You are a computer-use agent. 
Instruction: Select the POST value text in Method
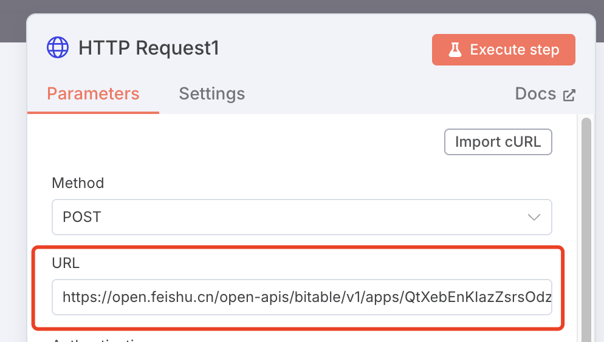[82, 217]
